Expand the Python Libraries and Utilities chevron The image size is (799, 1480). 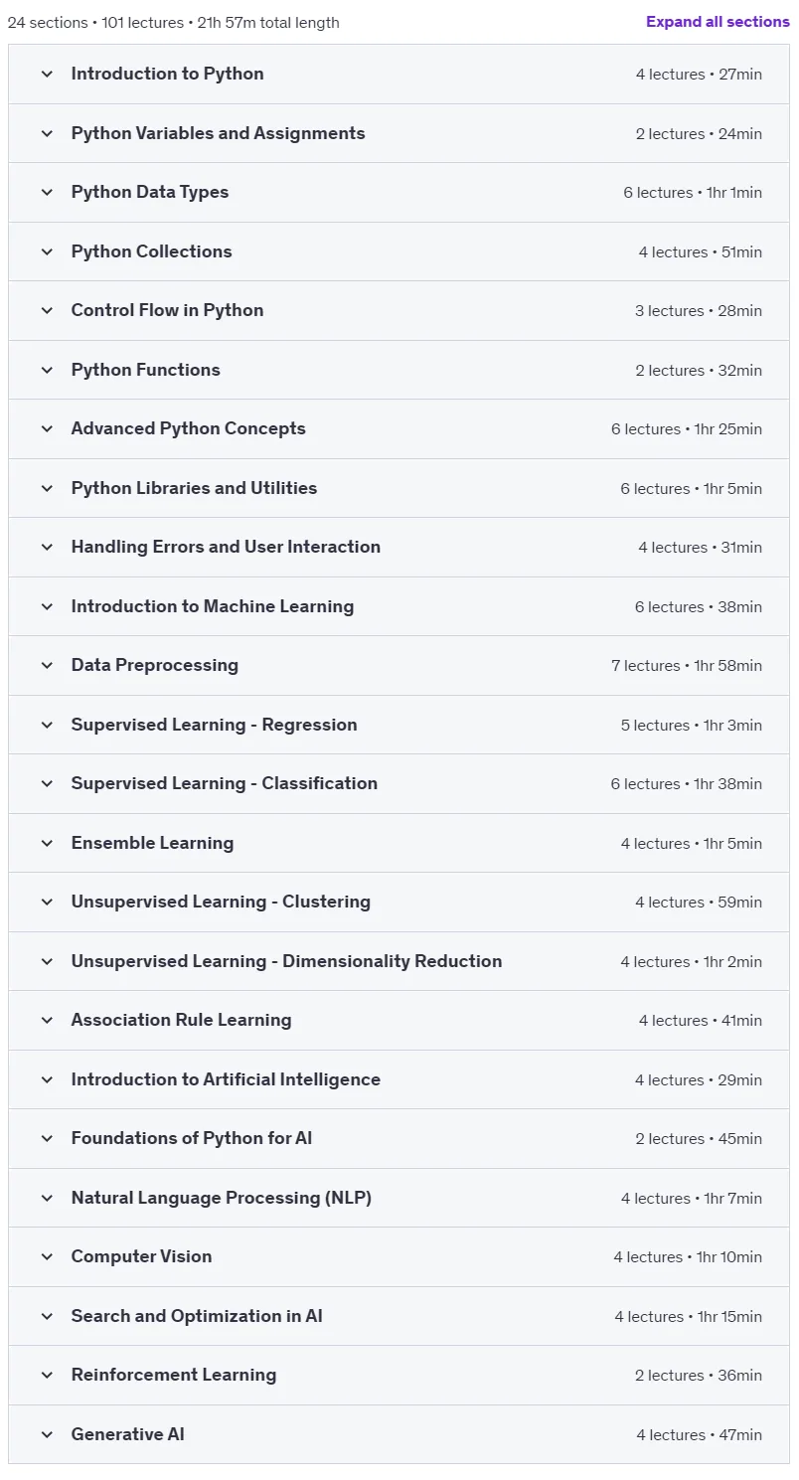(47, 488)
